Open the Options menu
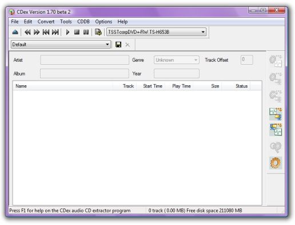The width and height of the screenshot is (295, 225). click(x=103, y=22)
